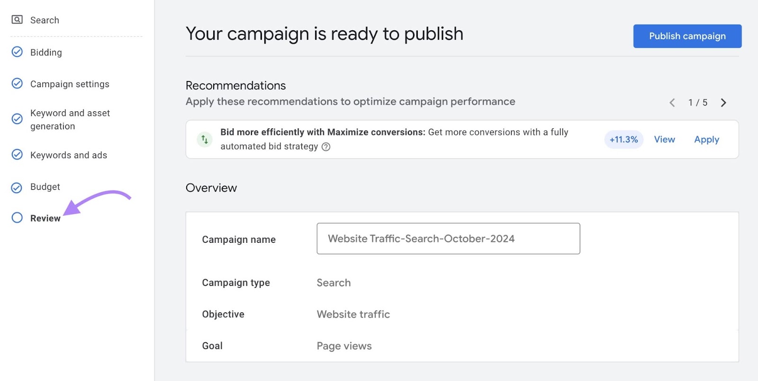Click the blue checkmark beside Bidding
The image size is (758, 381).
[17, 52]
